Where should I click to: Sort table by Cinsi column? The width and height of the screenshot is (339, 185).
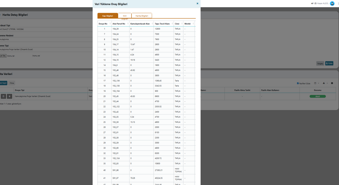click(x=177, y=24)
